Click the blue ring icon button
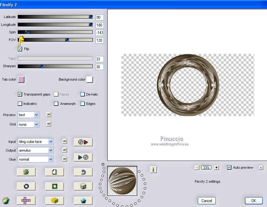The height and width of the screenshot is (207, 267). point(26,186)
